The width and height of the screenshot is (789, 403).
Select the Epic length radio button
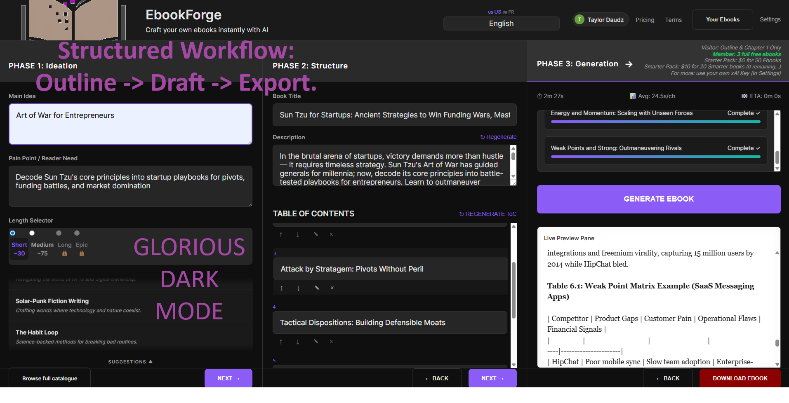(x=77, y=233)
